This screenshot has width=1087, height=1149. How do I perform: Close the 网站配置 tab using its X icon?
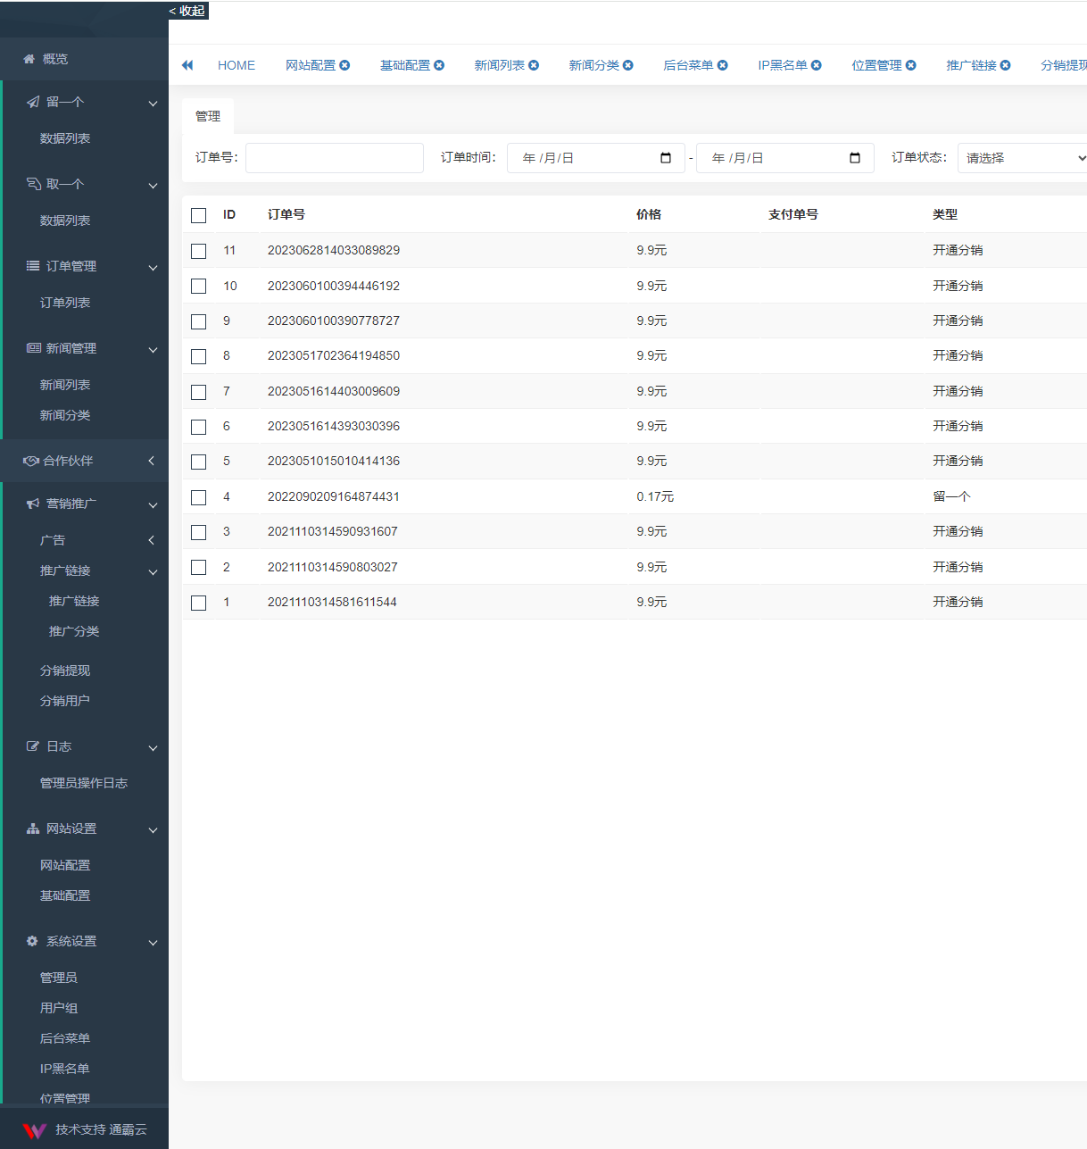344,65
